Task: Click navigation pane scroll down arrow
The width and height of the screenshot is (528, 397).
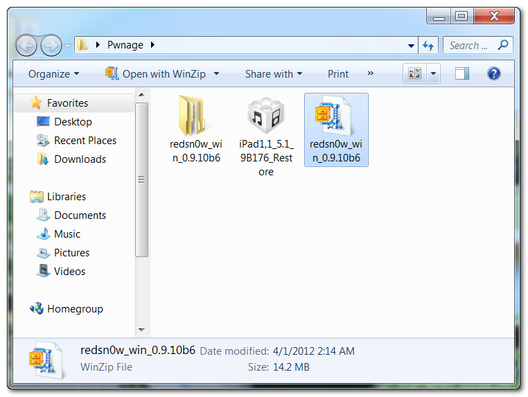Action: click(142, 330)
